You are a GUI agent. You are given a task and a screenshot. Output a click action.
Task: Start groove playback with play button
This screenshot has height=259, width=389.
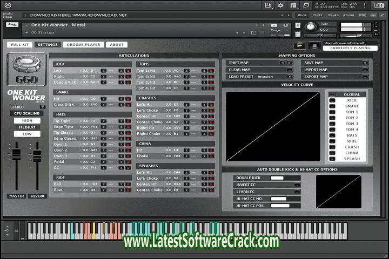(299, 46)
